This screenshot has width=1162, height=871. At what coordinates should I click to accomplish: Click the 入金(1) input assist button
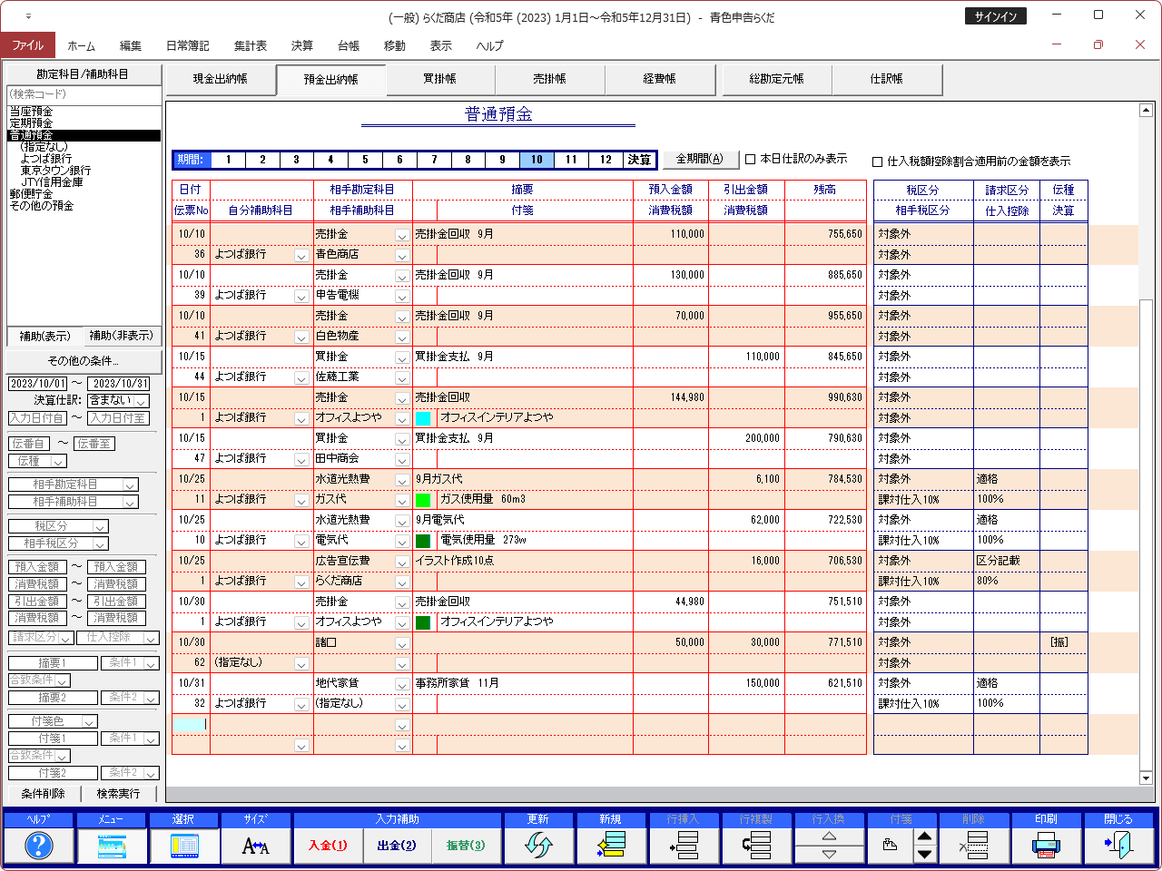[328, 846]
